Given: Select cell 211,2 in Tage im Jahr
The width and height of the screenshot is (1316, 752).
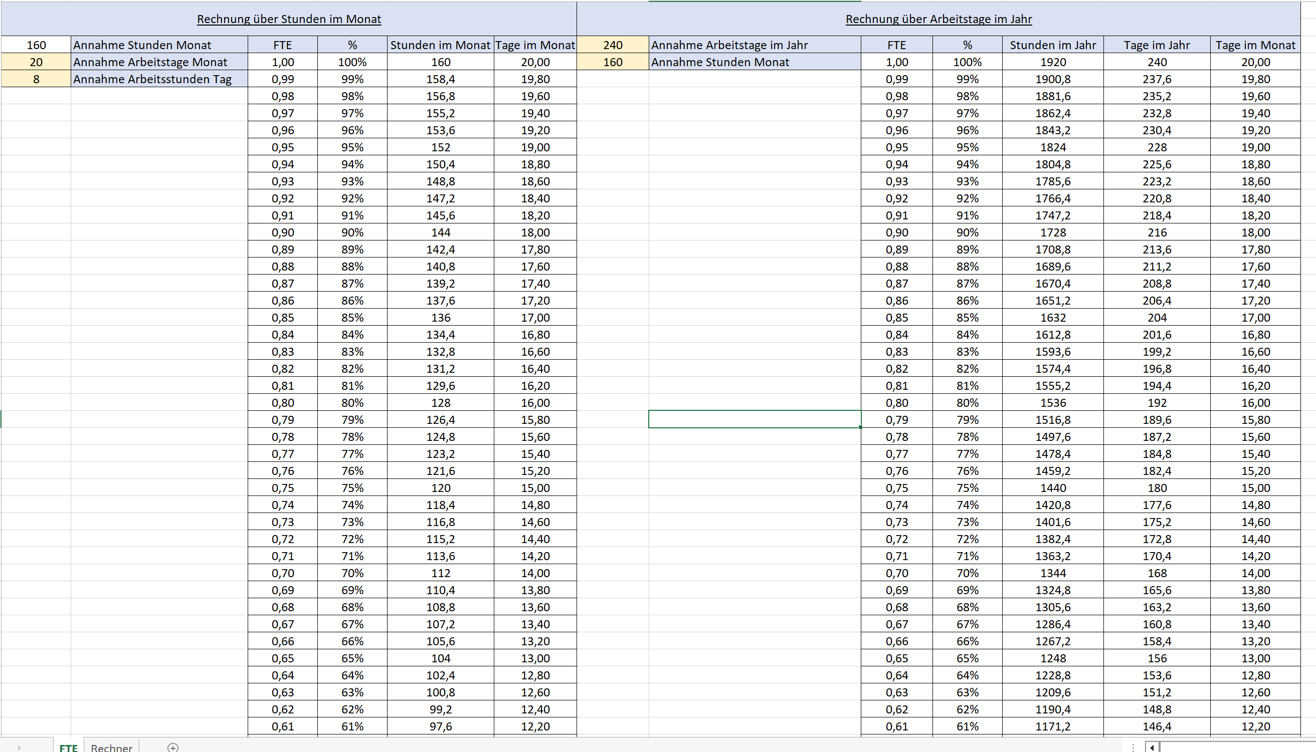Looking at the screenshot, I should tap(1157, 267).
